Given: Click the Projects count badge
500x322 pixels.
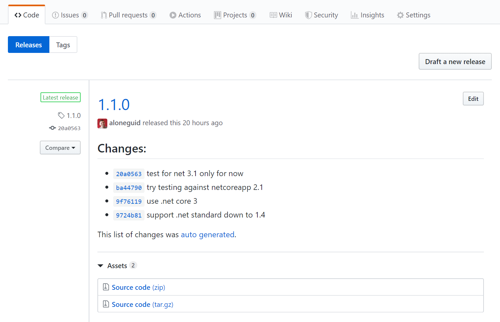Looking at the screenshot, I should coord(253,15).
